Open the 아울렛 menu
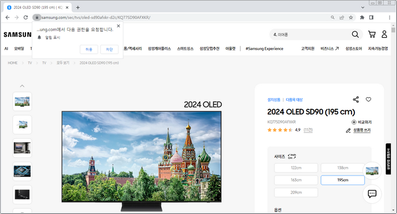 (230, 49)
